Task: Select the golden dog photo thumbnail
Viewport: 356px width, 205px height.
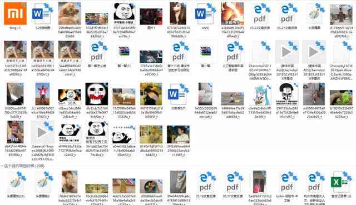Action: point(70,13)
